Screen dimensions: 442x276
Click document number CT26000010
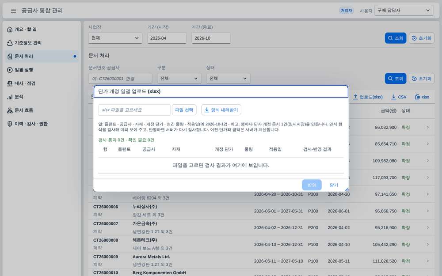[106, 272]
